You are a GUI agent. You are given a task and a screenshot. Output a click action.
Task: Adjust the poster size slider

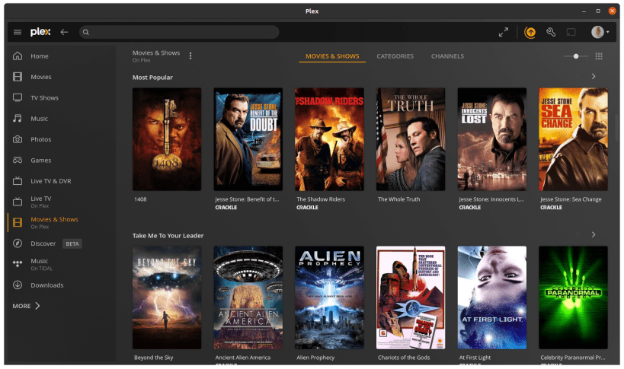point(576,56)
